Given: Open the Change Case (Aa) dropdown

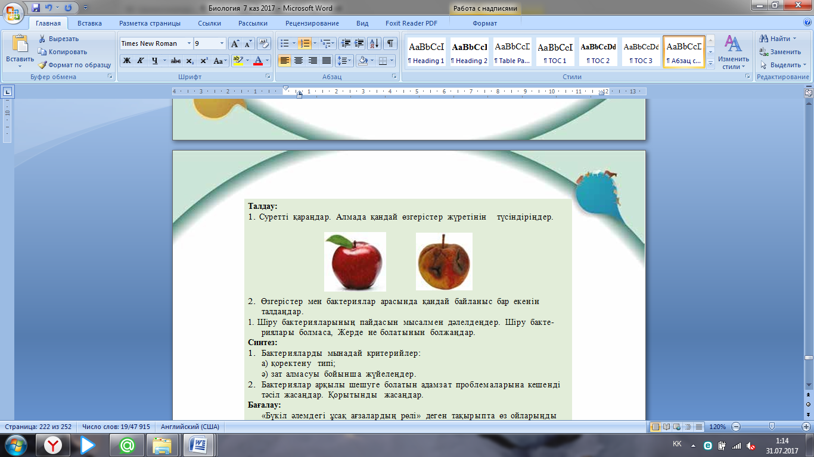Looking at the screenshot, I should pos(220,61).
